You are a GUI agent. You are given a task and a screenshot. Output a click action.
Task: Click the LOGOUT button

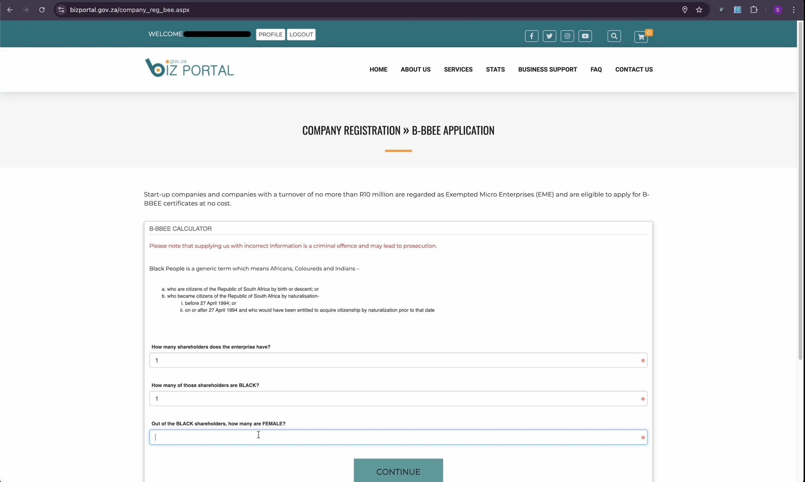pos(301,34)
